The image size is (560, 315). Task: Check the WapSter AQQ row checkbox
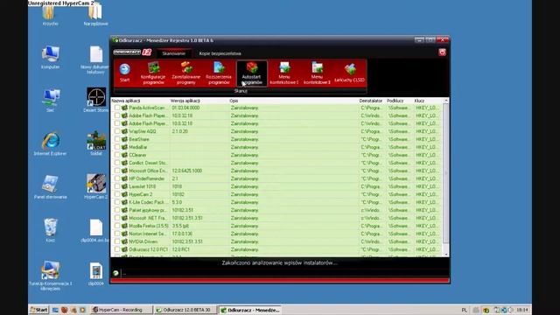click(x=117, y=131)
